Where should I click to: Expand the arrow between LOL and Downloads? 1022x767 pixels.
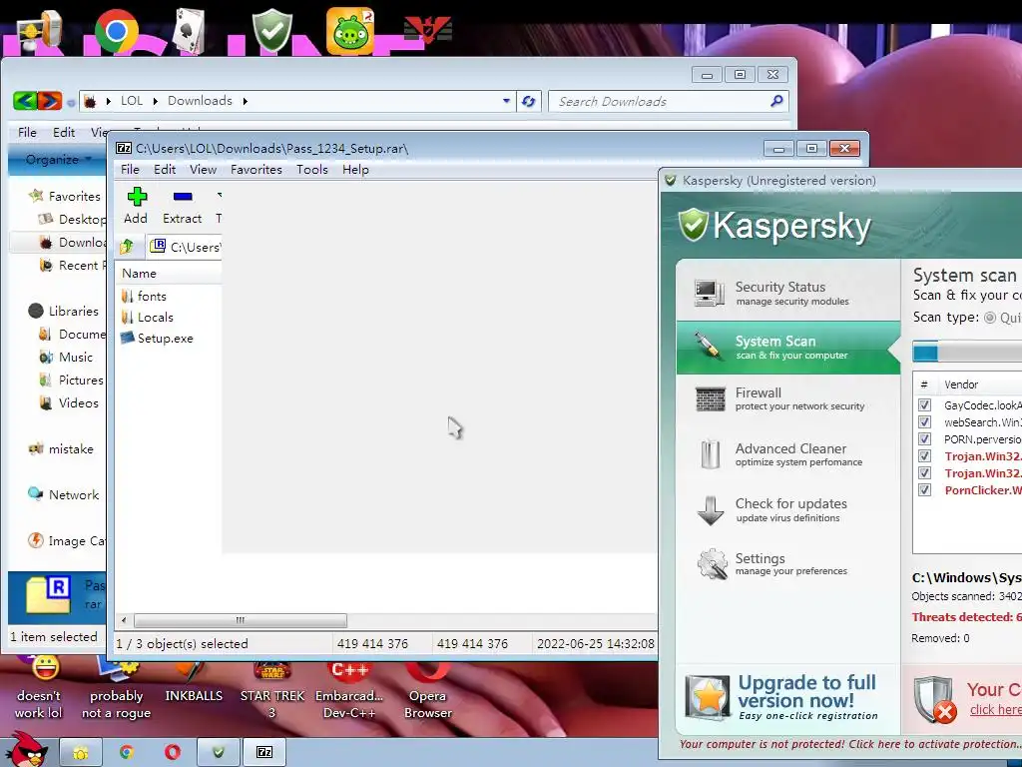pyautogui.click(x=155, y=101)
